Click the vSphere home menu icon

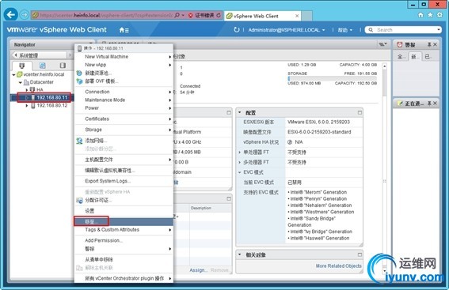(x=124, y=30)
